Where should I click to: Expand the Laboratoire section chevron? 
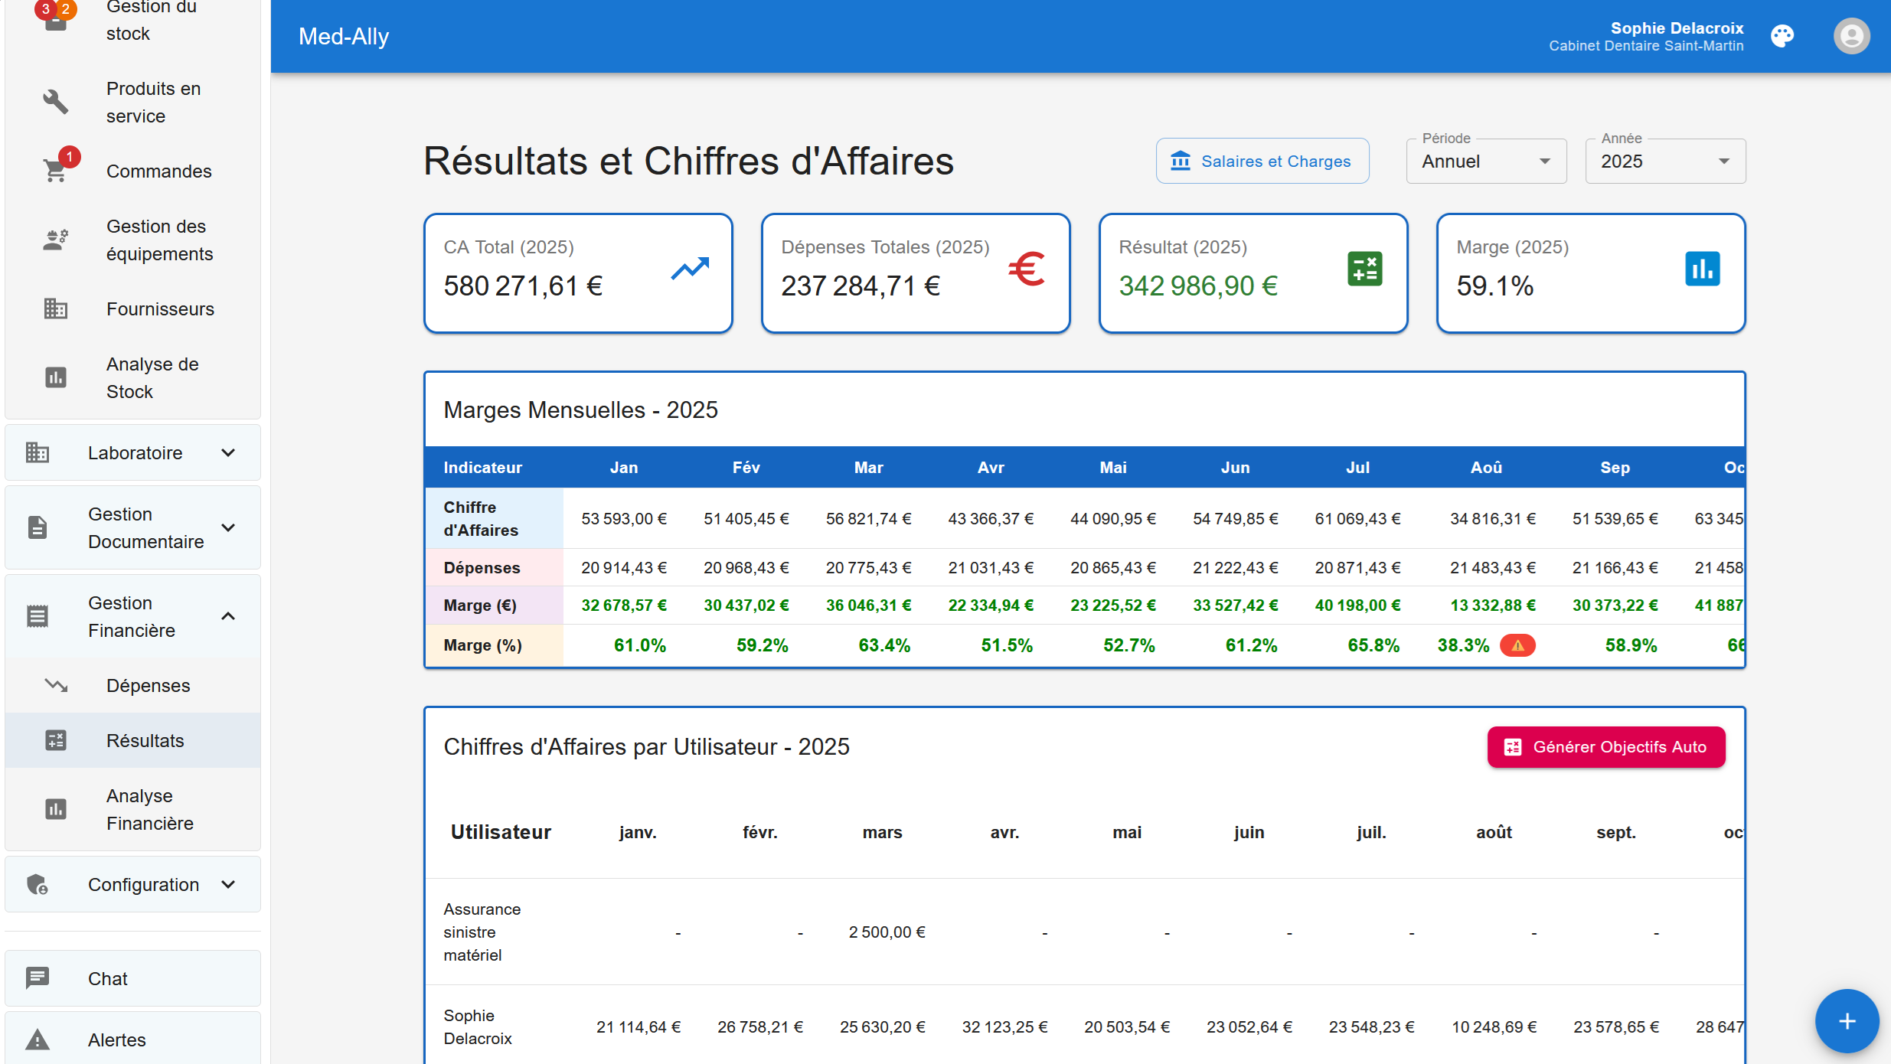[x=228, y=452]
